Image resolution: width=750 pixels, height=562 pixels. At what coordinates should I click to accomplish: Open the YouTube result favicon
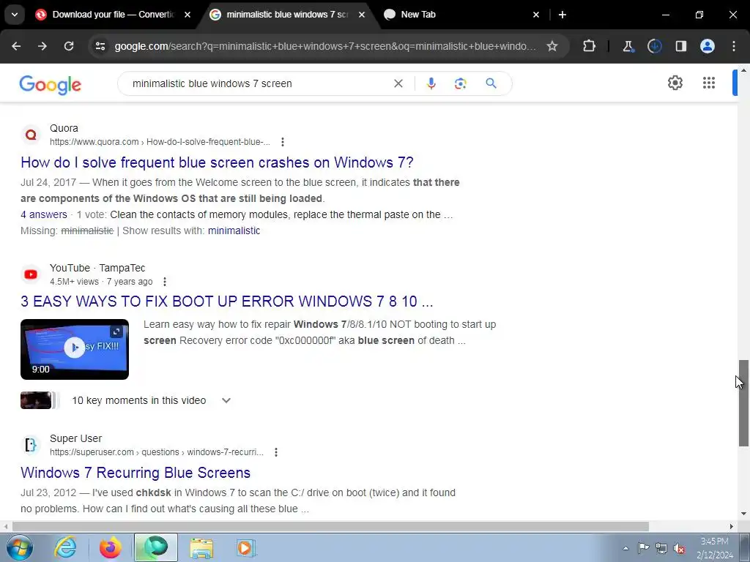pyautogui.click(x=31, y=274)
